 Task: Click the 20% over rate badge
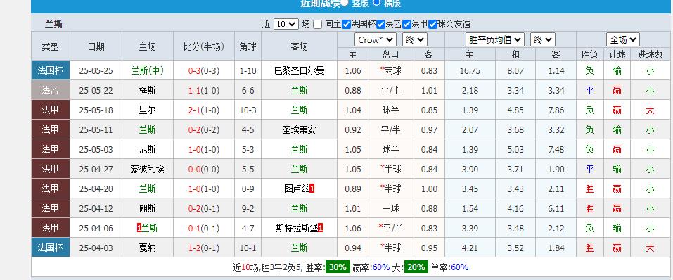416,267
